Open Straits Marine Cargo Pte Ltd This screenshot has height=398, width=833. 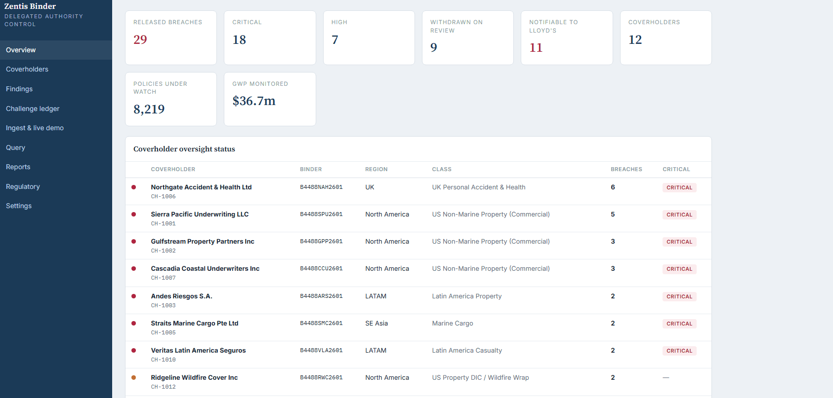coord(195,324)
